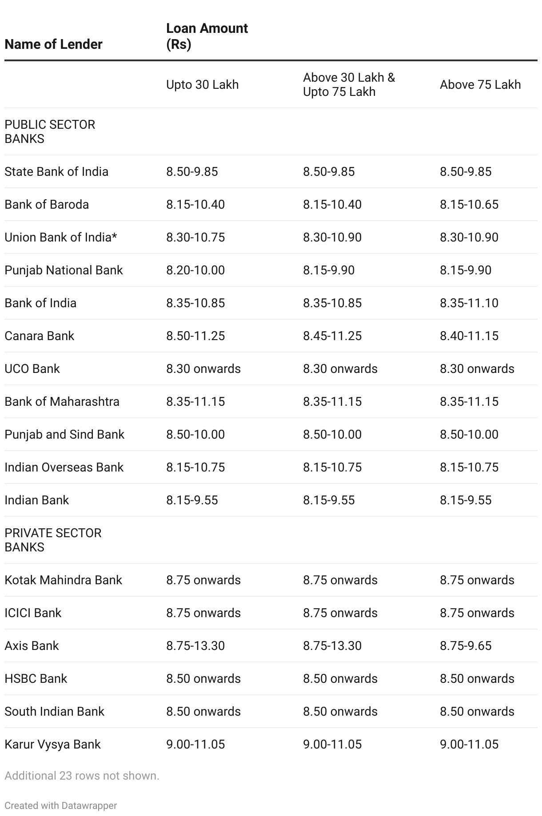Image resolution: width=542 pixels, height=816 pixels.
Task: Click the "Loan Amount (Rs)" column header
Action: pos(207,36)
